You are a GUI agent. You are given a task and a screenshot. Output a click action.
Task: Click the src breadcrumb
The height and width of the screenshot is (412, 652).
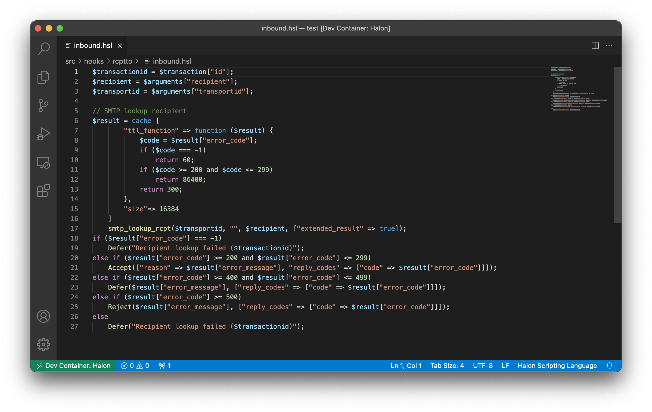point(70,61)
